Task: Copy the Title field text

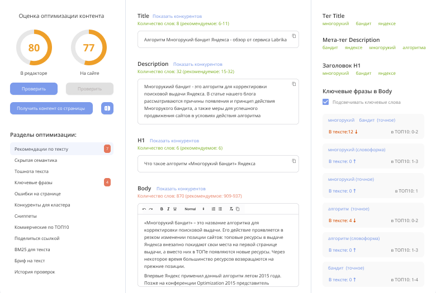Action: coord(293,36)
